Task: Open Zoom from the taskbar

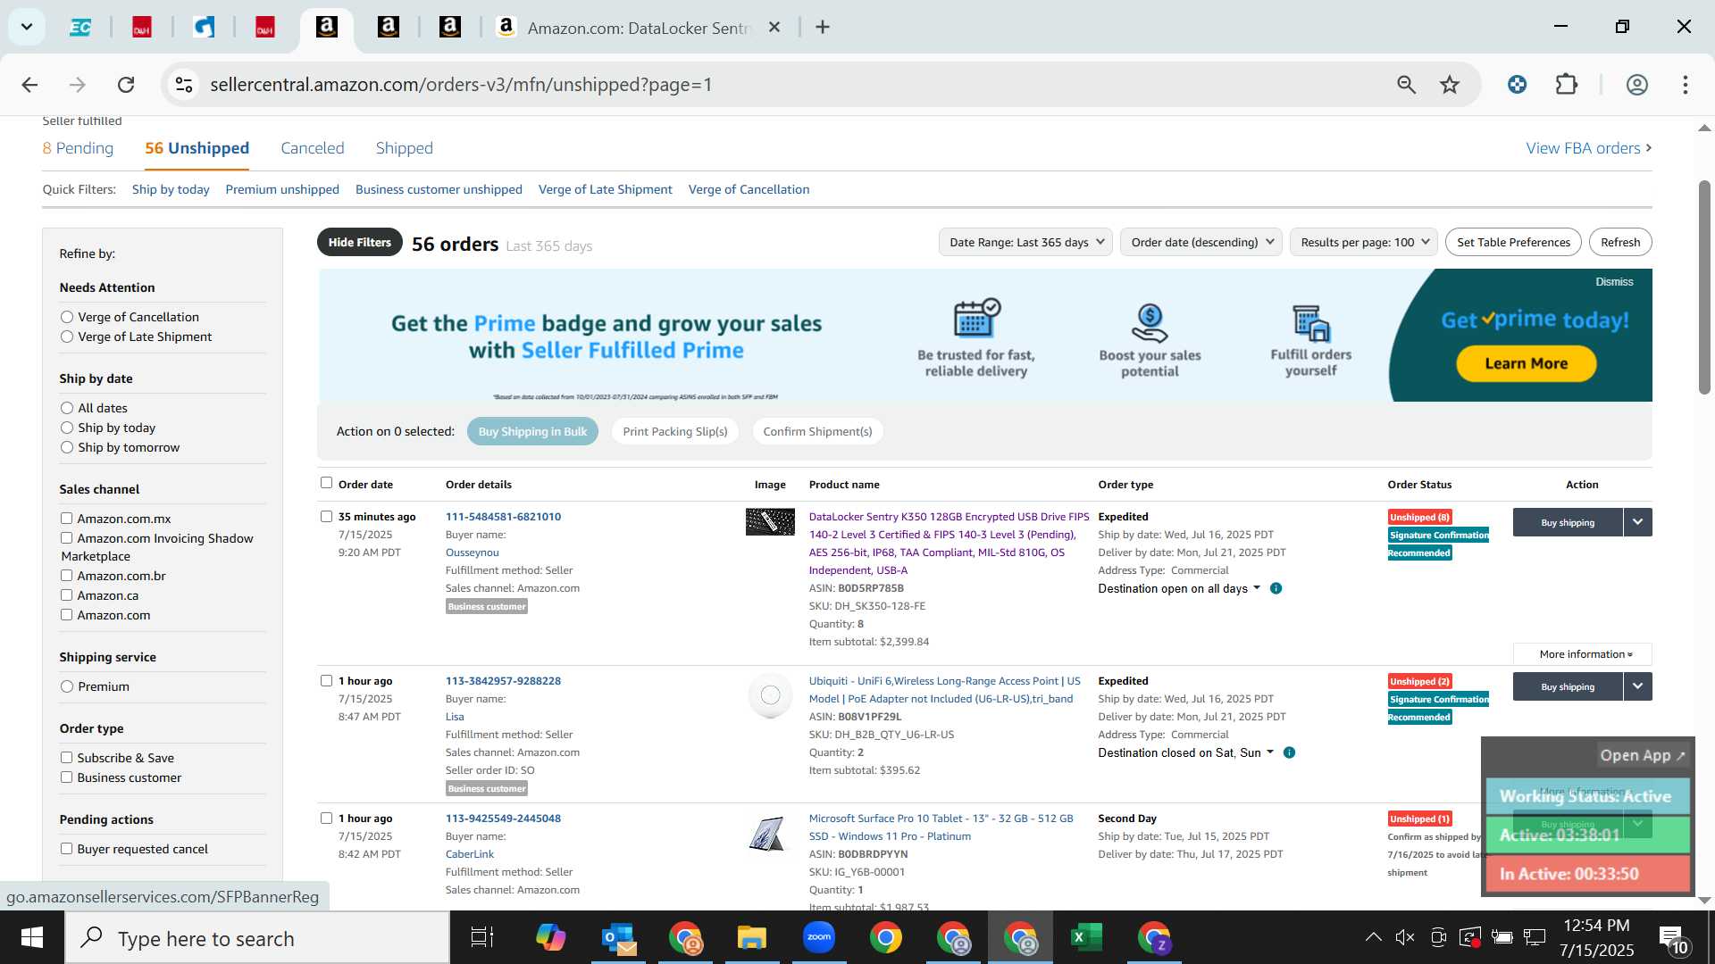Action: click(x=819, y=938)
